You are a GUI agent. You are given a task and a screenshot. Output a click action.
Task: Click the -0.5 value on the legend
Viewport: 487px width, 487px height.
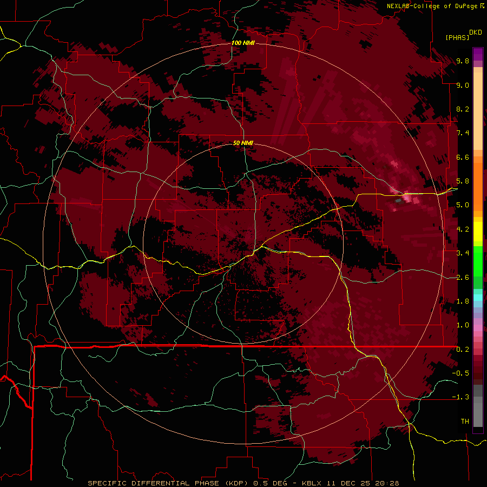click(x=460, y=373)
